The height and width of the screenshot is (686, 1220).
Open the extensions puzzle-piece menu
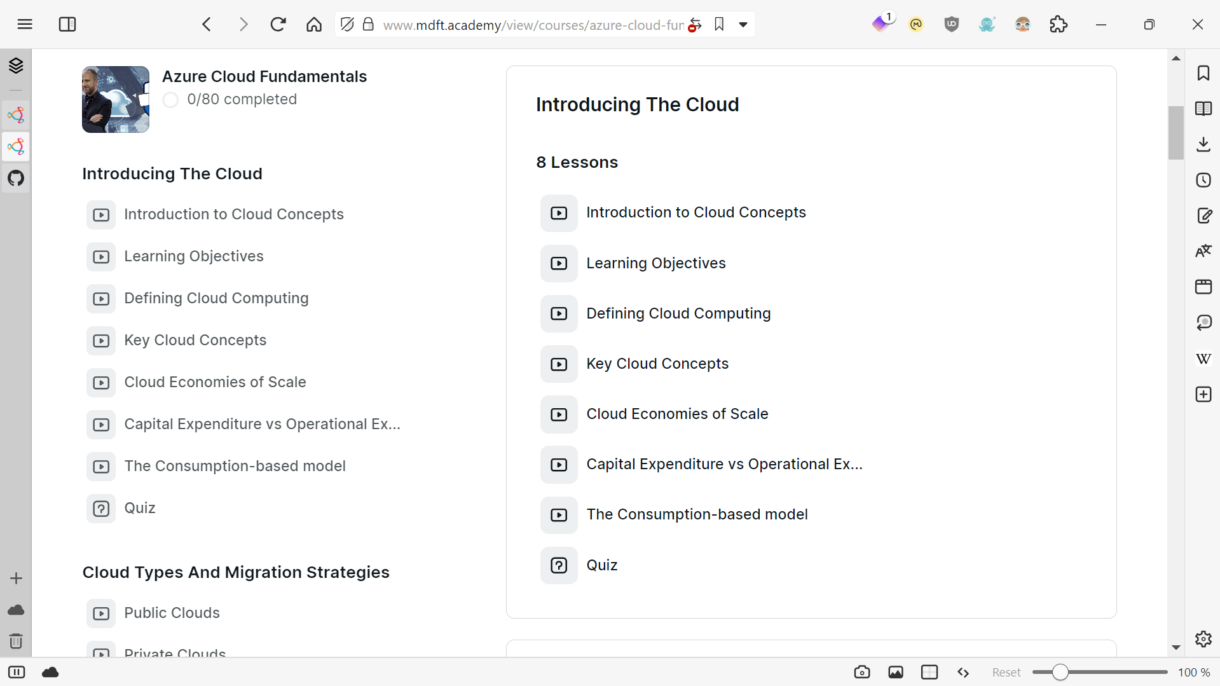coord(1058,24)
